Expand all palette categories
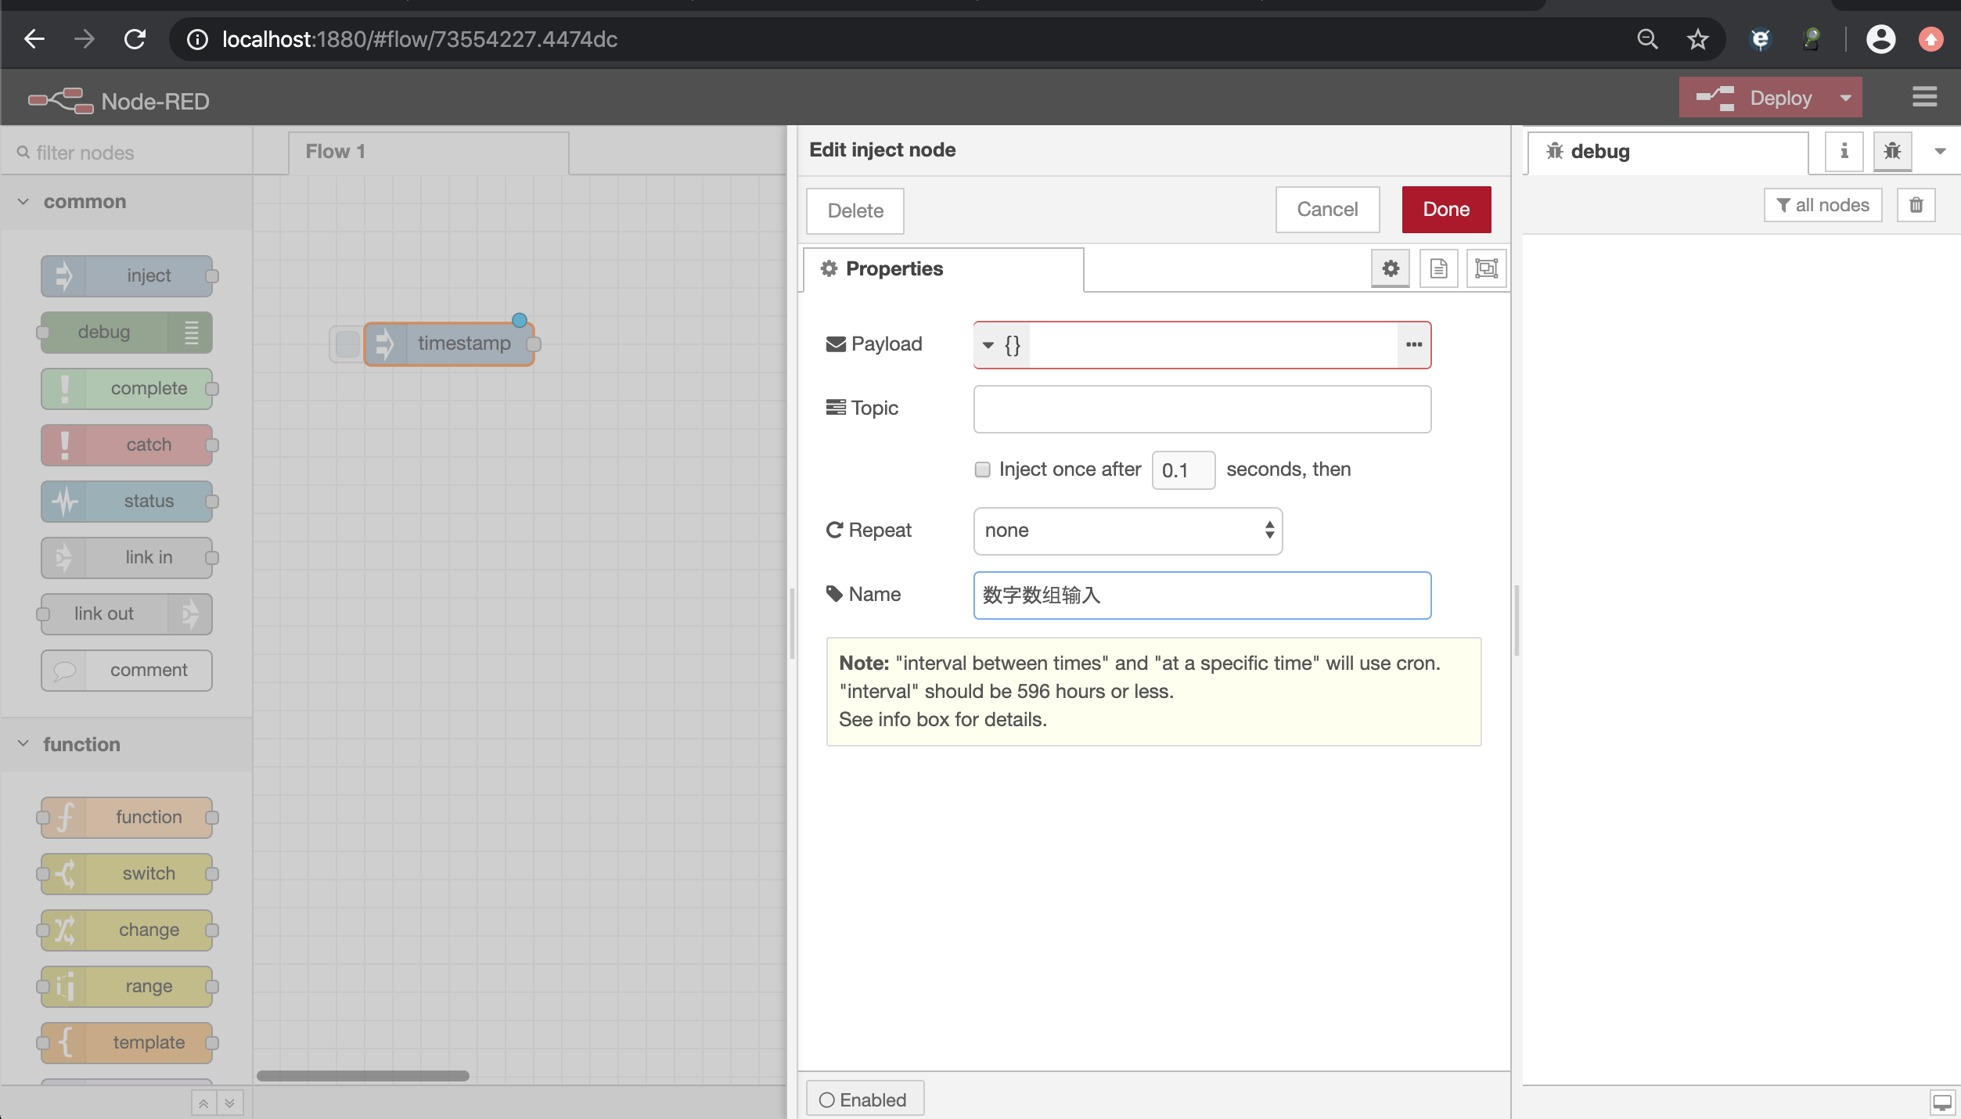 230,1103
